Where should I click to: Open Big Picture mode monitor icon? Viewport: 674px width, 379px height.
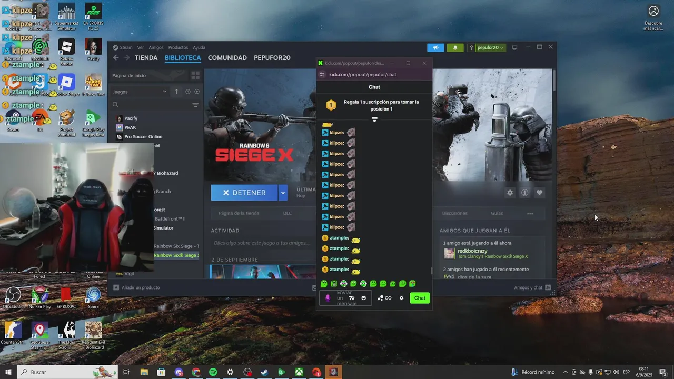(514, 47)
